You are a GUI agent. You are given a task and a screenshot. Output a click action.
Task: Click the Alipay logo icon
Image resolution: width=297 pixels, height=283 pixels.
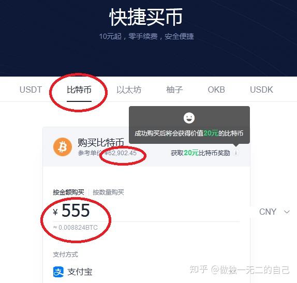coord(58,272)
